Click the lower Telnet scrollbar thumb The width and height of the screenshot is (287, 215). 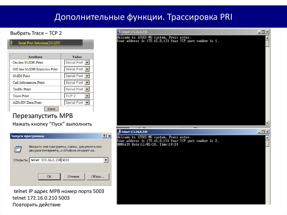267,144
